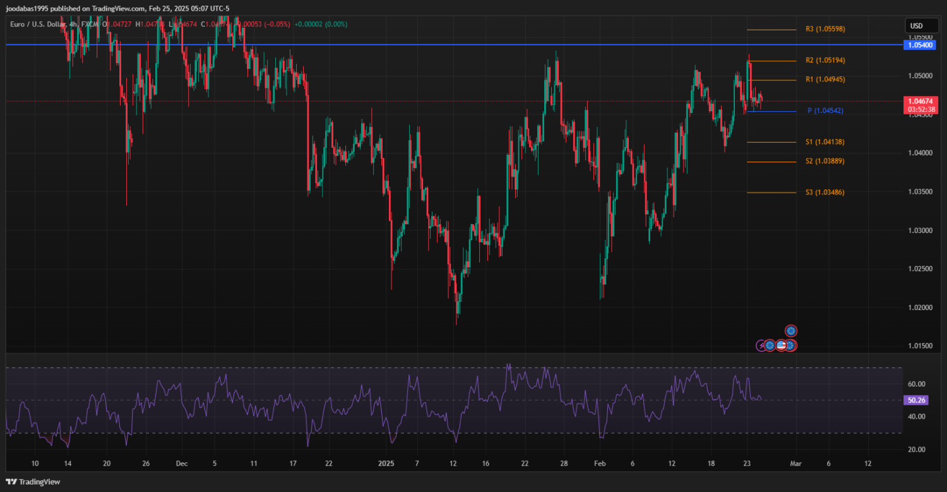Click the 18 date label on the time axis
Screen dimensions: 947x492
pyautogui.click(x=712, y=463)
